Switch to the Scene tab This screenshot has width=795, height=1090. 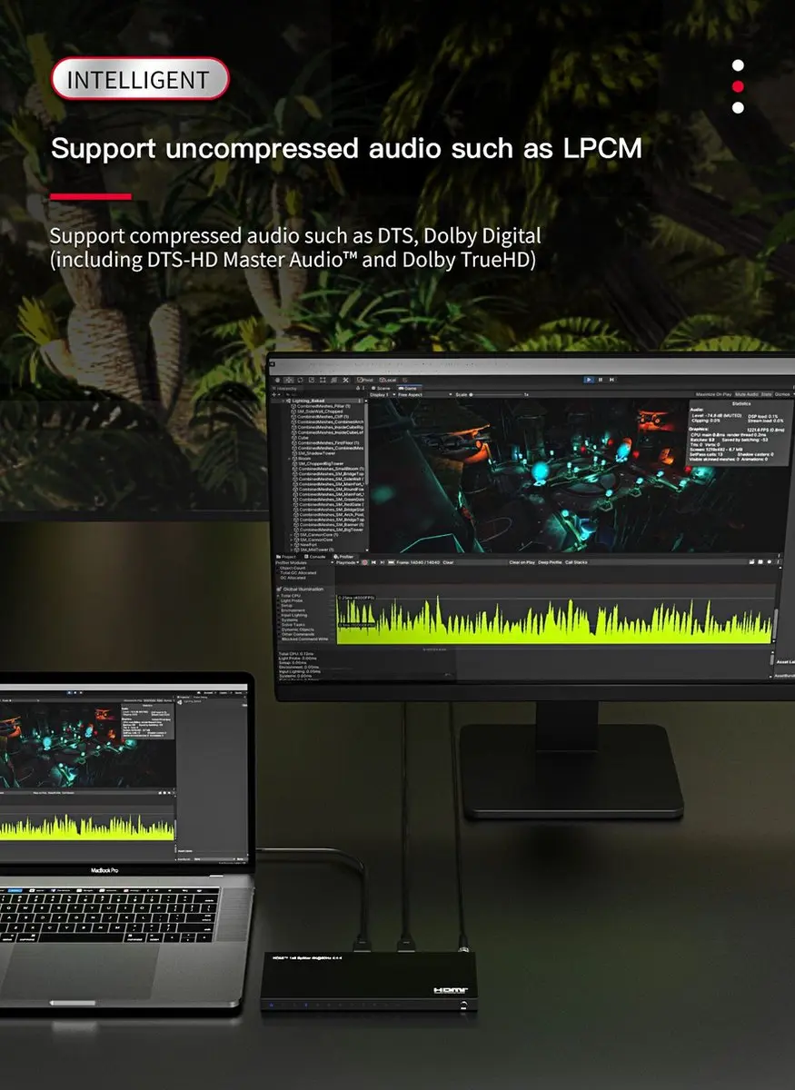click(379, 388)
